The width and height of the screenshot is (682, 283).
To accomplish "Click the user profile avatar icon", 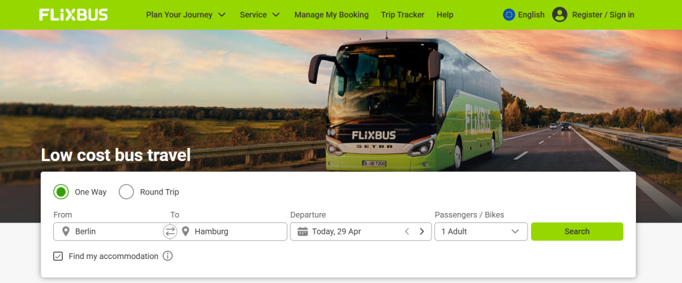I will point(559,15).
